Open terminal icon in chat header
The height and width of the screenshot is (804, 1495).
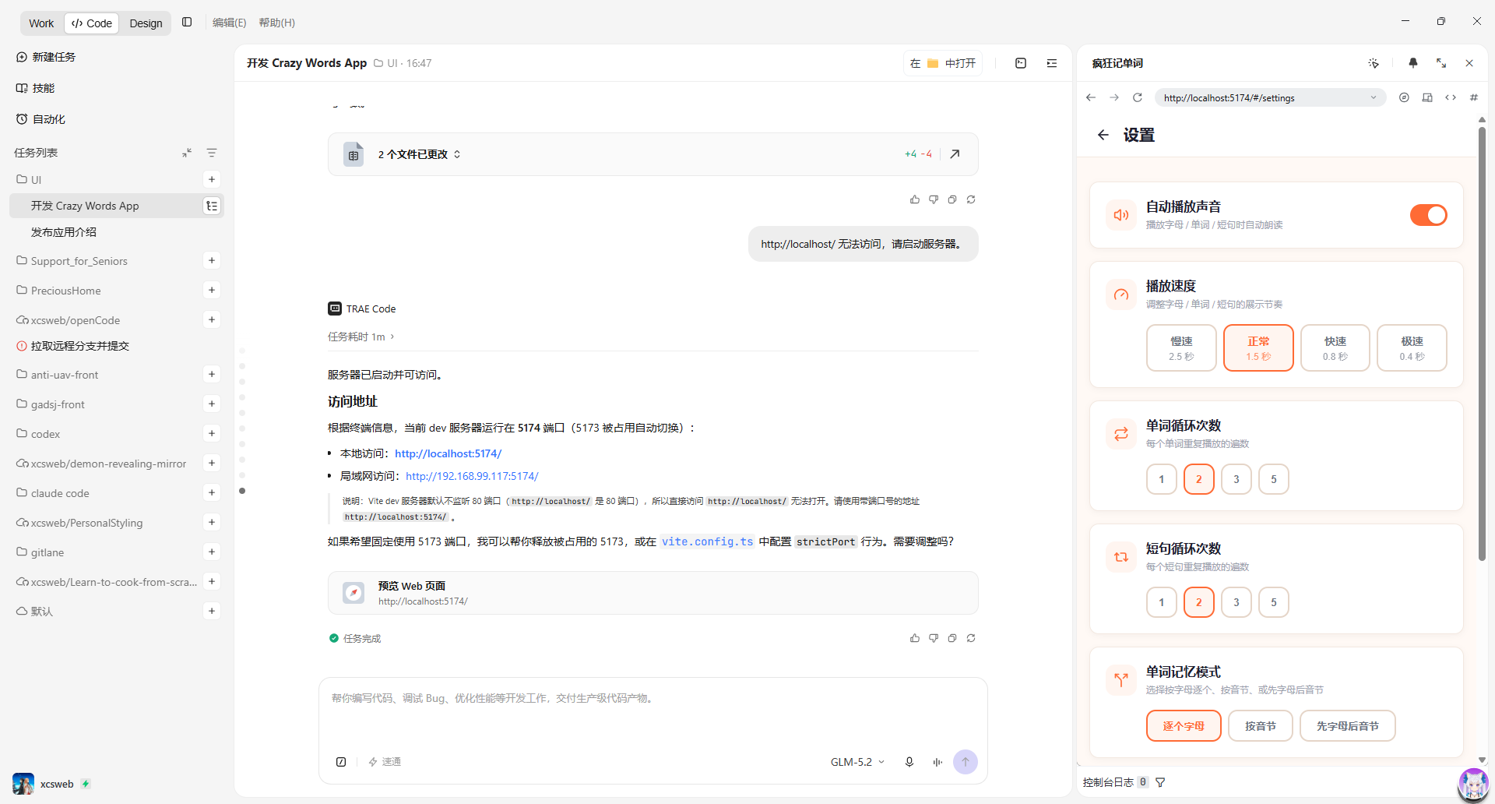[x=1021, y=63]
